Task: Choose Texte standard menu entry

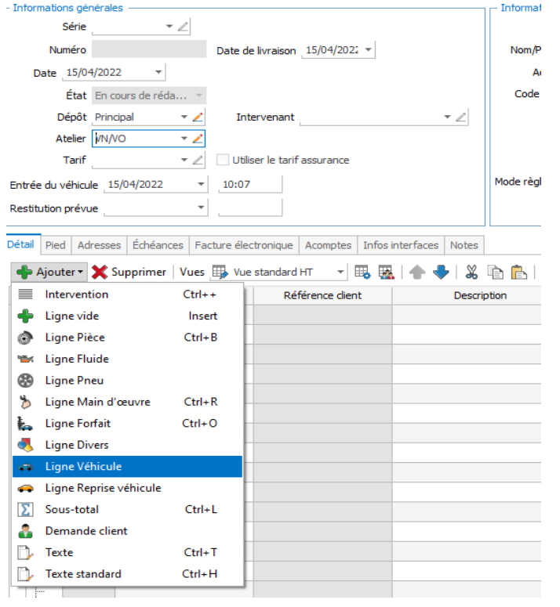Action: (x=127, y=573)
